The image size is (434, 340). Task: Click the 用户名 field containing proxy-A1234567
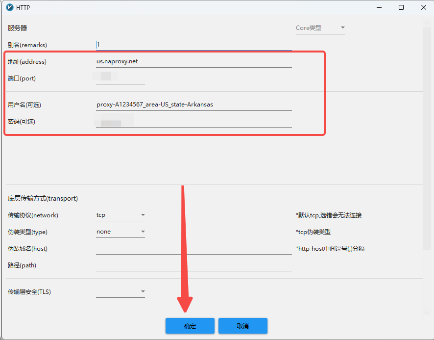194,105
